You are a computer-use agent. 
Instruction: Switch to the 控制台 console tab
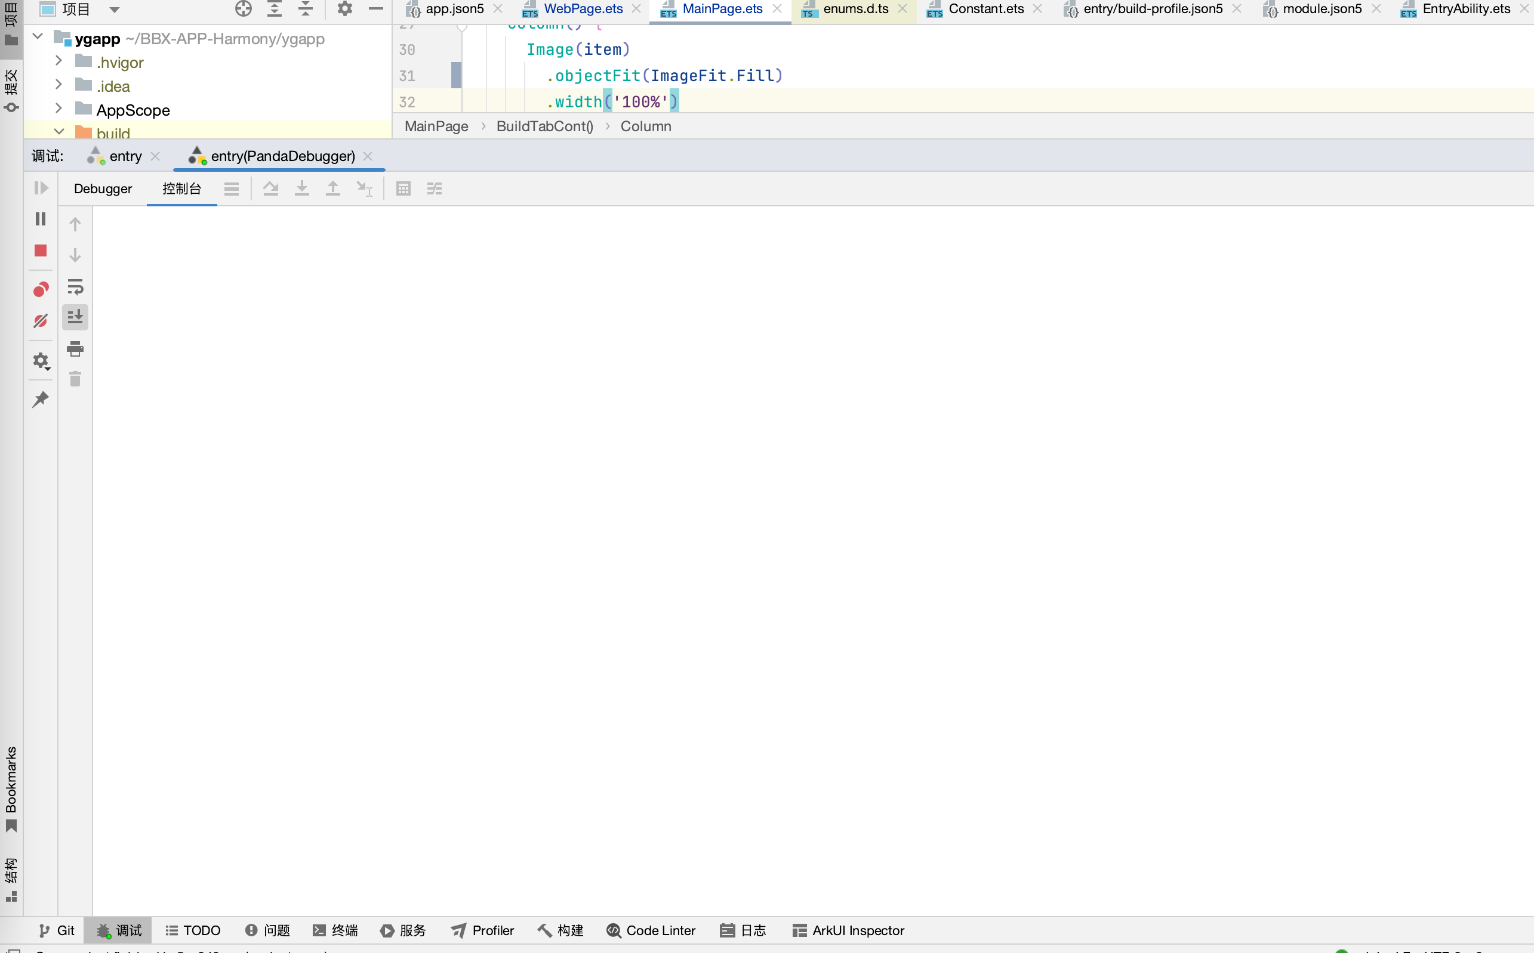point(181,188)
